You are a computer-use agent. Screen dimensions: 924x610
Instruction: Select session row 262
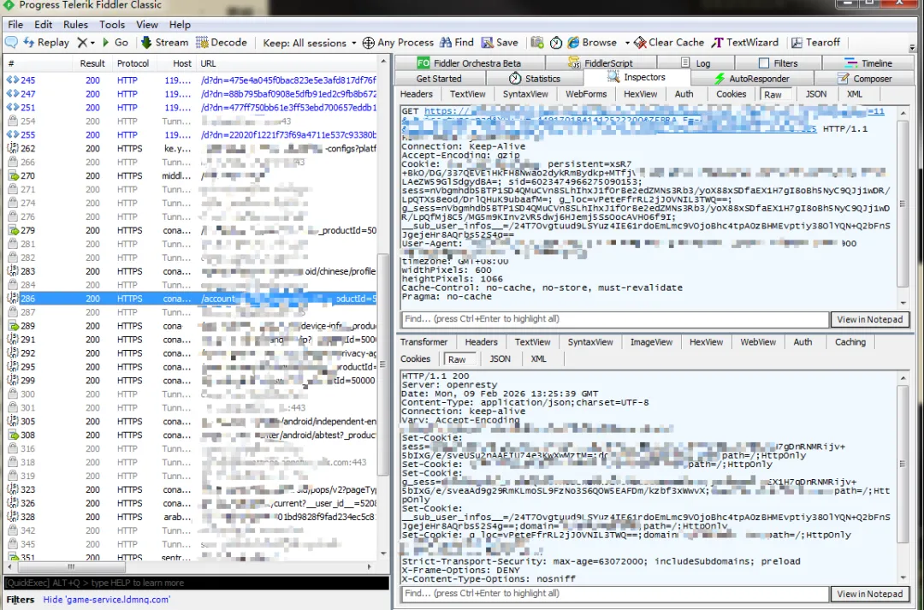tap(191, 149)
